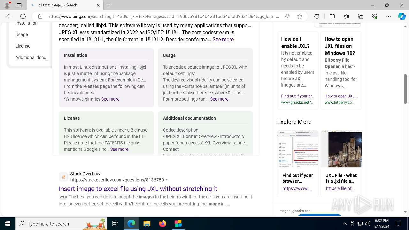Launch the Copilot sidebar

pyautogui.click(x=402, y=16)
